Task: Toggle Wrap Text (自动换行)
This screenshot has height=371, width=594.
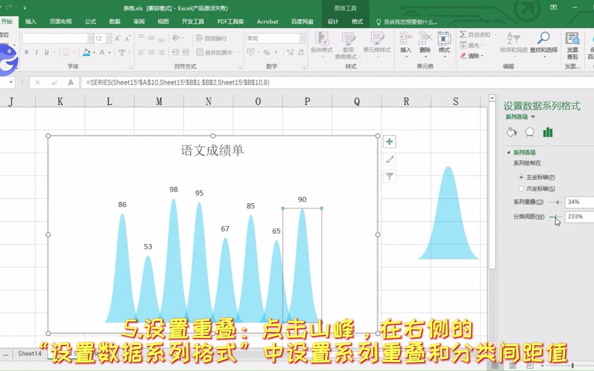Action: 211,38
